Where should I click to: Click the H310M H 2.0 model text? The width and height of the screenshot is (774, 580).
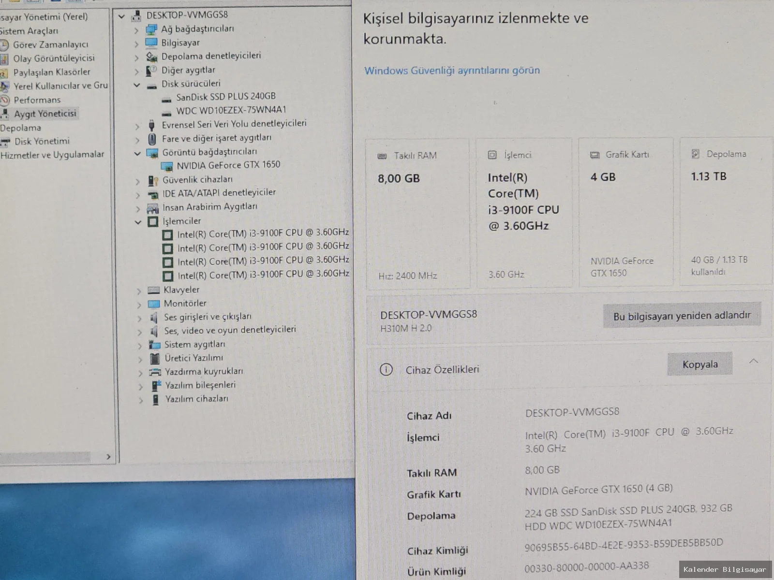tap(406, 328)
